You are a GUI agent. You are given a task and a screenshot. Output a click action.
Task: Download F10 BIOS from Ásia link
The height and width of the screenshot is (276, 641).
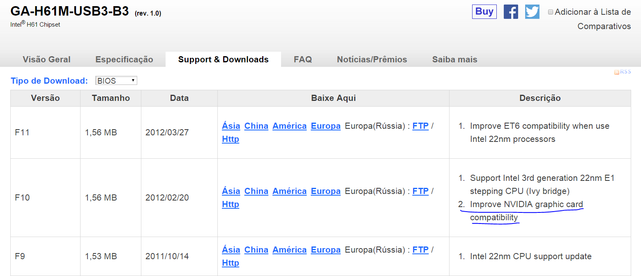231,191
